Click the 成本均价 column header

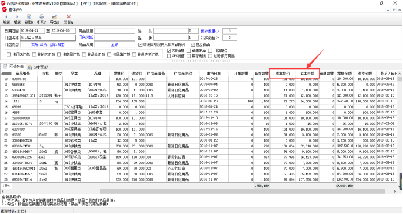click(283, 74)
